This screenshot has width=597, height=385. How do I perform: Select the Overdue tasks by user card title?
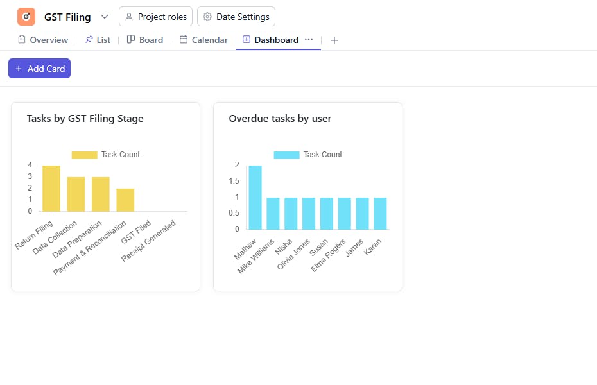coord(280,119)
